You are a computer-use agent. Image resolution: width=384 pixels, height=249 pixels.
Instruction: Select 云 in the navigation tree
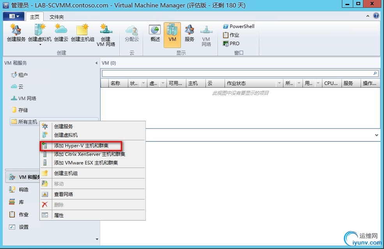pyautogui.click(x=17, y=87)
